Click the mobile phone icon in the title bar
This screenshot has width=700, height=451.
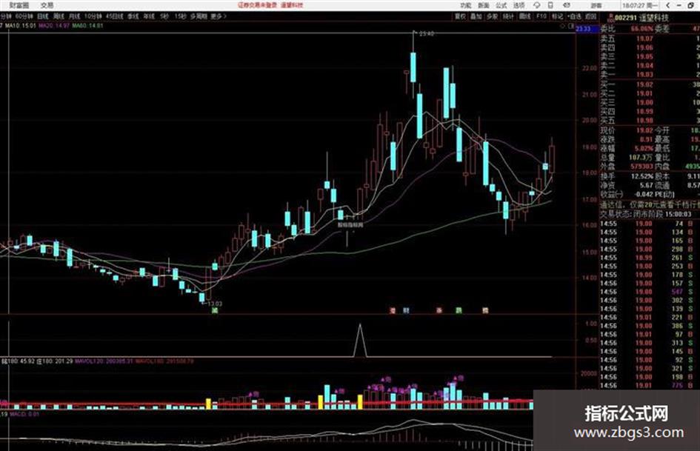click(550, 5)
